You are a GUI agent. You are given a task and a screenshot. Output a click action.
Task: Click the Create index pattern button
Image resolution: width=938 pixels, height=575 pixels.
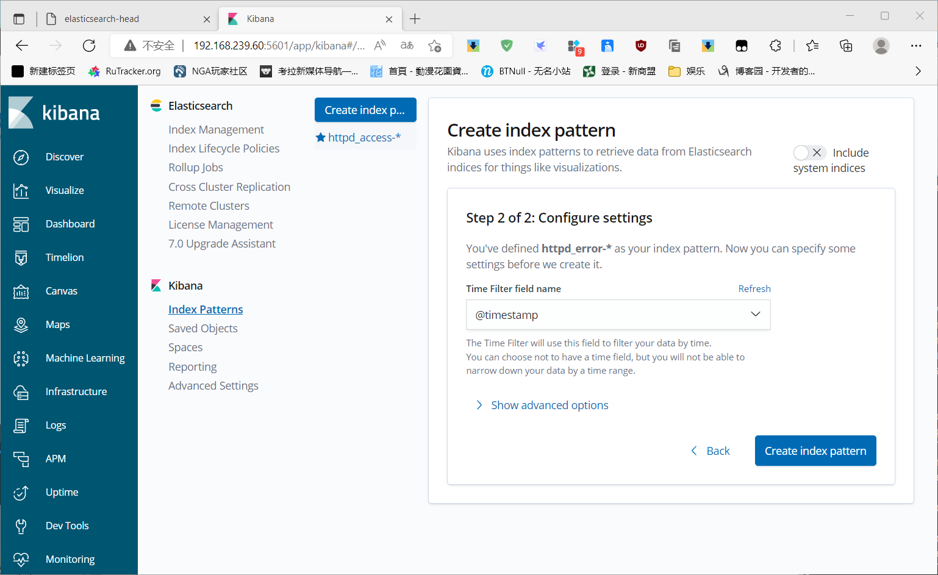815,451
